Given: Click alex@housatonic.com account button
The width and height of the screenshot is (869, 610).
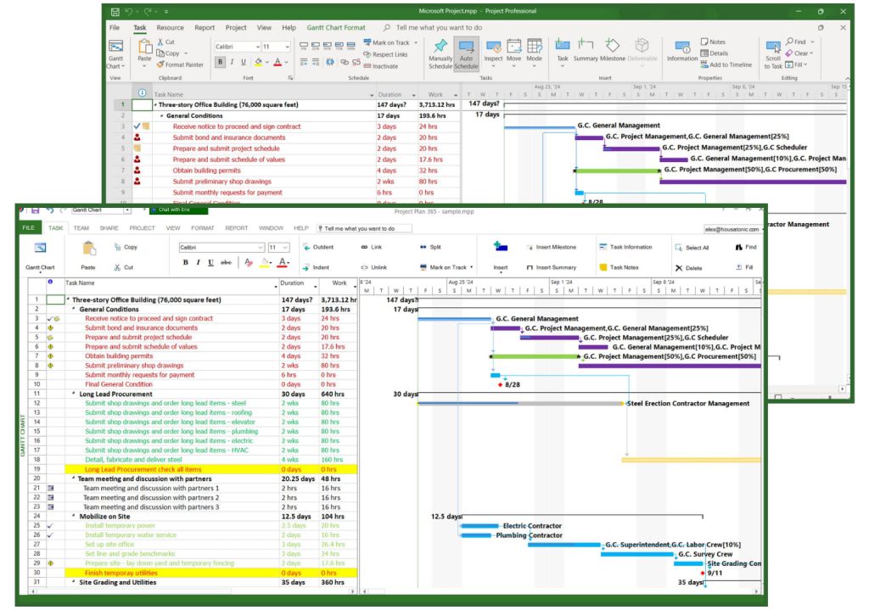Looking at the screenshot, I should [x=732, y=229].
